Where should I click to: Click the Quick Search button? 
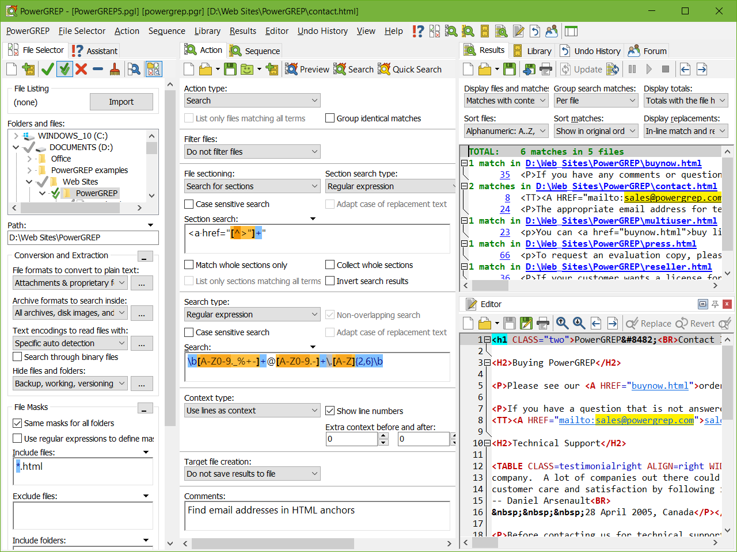click(x=409, y=70)
